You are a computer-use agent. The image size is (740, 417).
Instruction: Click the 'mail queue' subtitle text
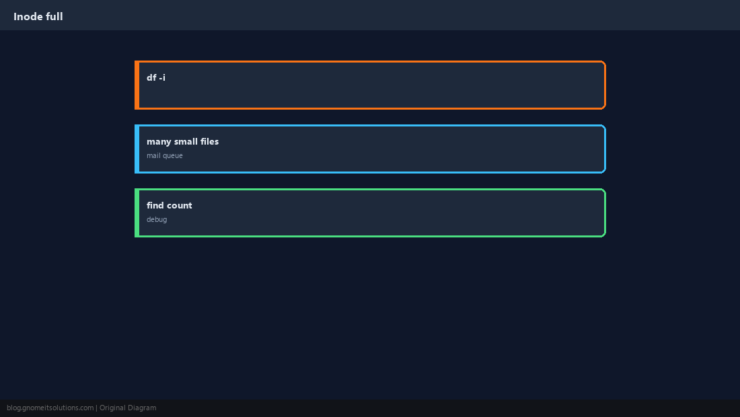tap(165, 155)
